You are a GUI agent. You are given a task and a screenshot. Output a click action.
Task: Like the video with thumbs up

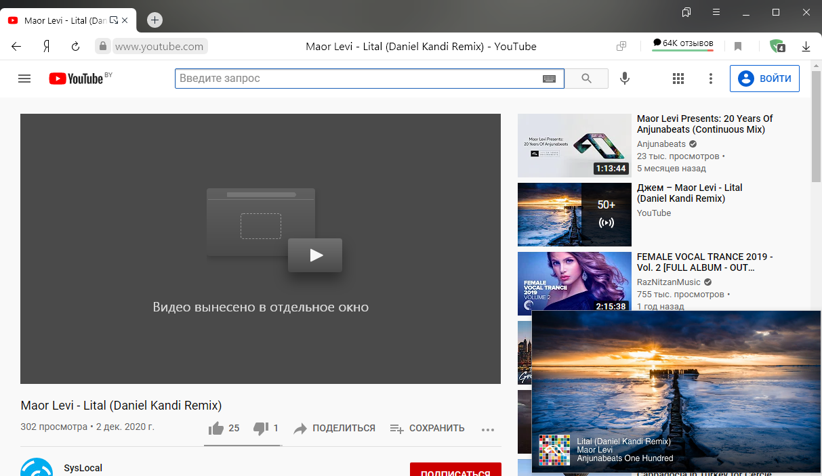(x=217, y=428)
